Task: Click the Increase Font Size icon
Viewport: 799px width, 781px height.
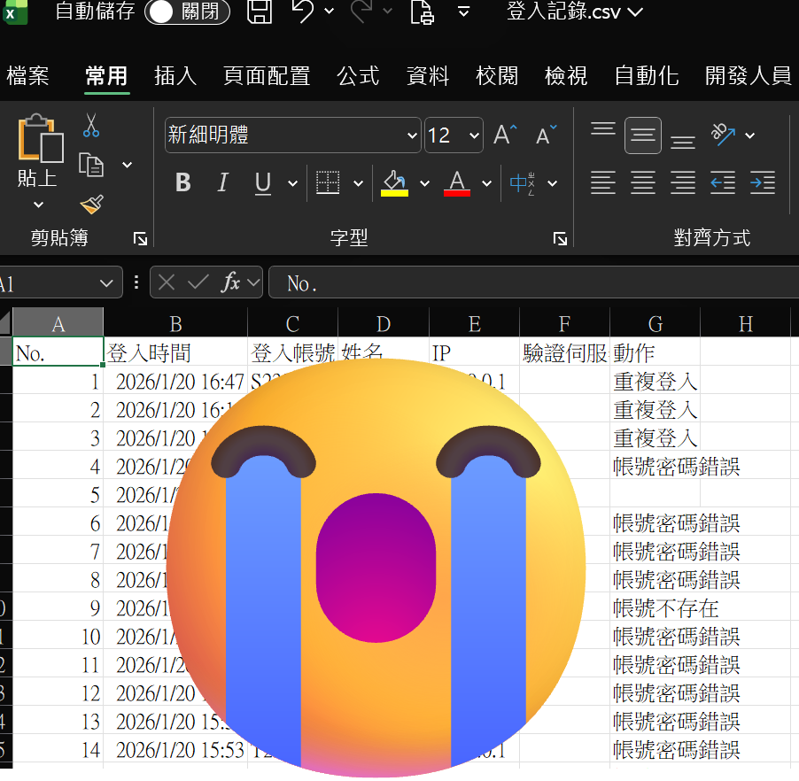Action: click(x=505, y=135)
